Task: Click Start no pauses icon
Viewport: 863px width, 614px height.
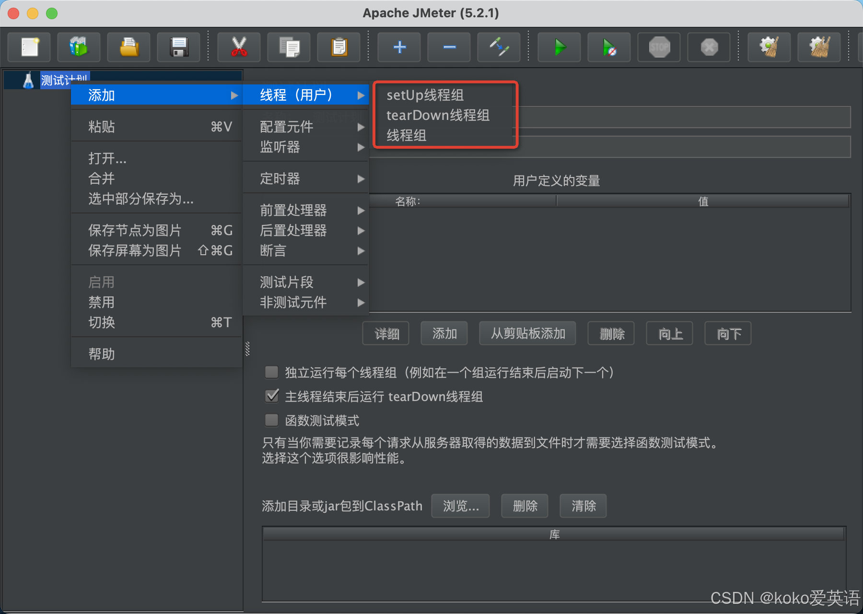Action: coord(609,47)
